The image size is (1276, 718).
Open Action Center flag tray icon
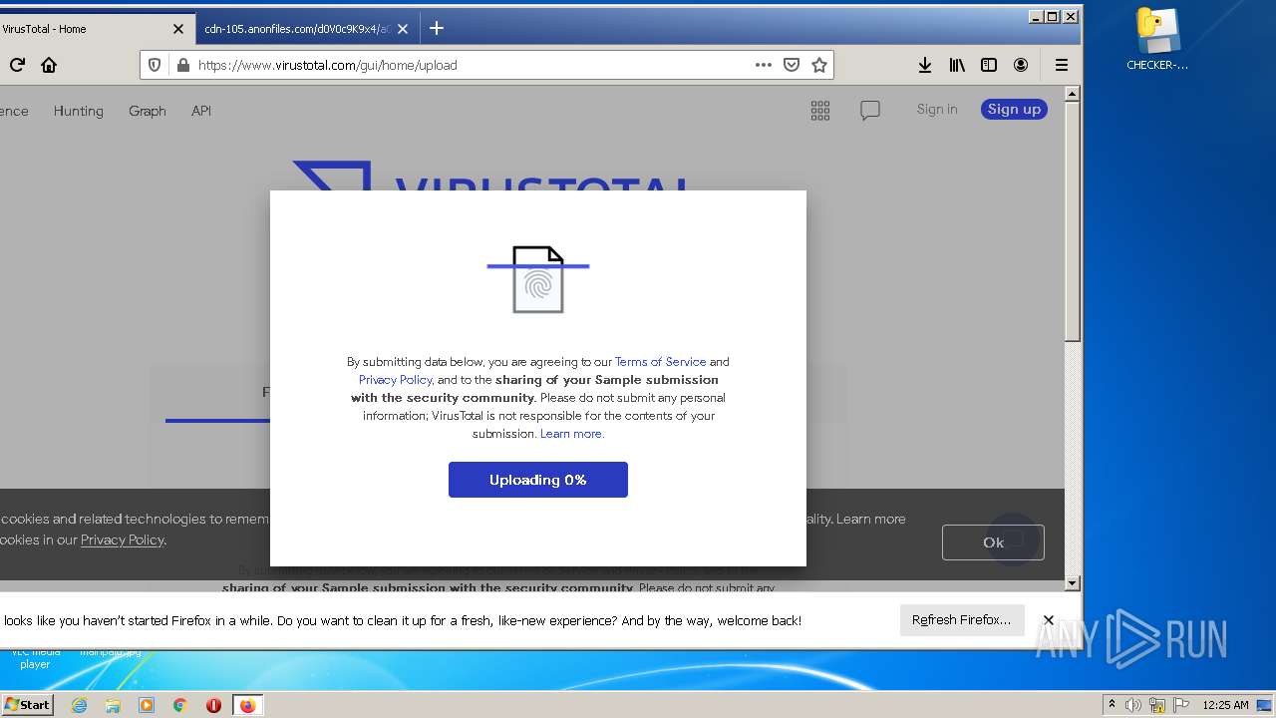click(1181, 705)
